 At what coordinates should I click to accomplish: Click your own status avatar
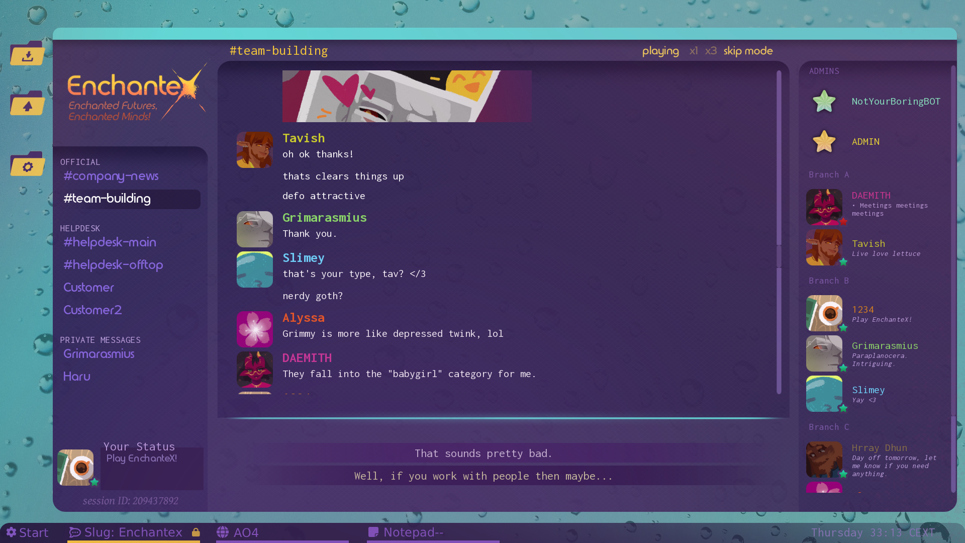tap(75, 468)
